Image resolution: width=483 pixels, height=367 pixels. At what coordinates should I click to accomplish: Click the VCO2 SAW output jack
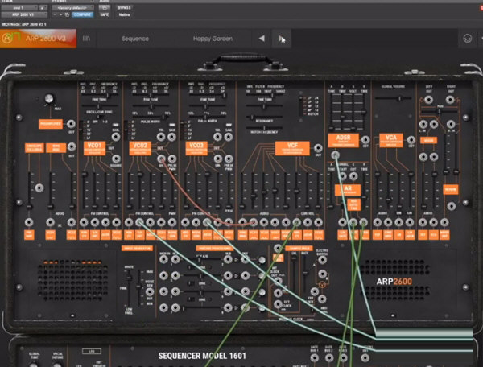click(x=172, y=137)
